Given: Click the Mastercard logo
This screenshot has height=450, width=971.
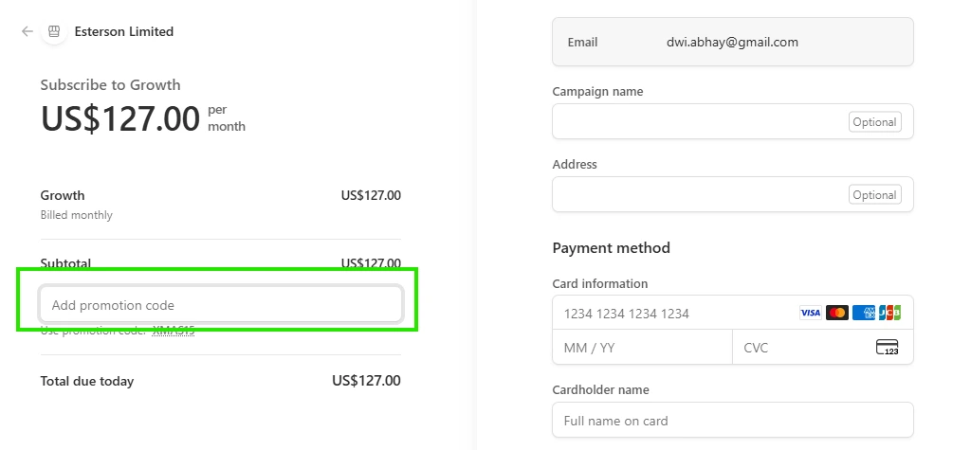Looking at the screenshot, I should 836,313.
